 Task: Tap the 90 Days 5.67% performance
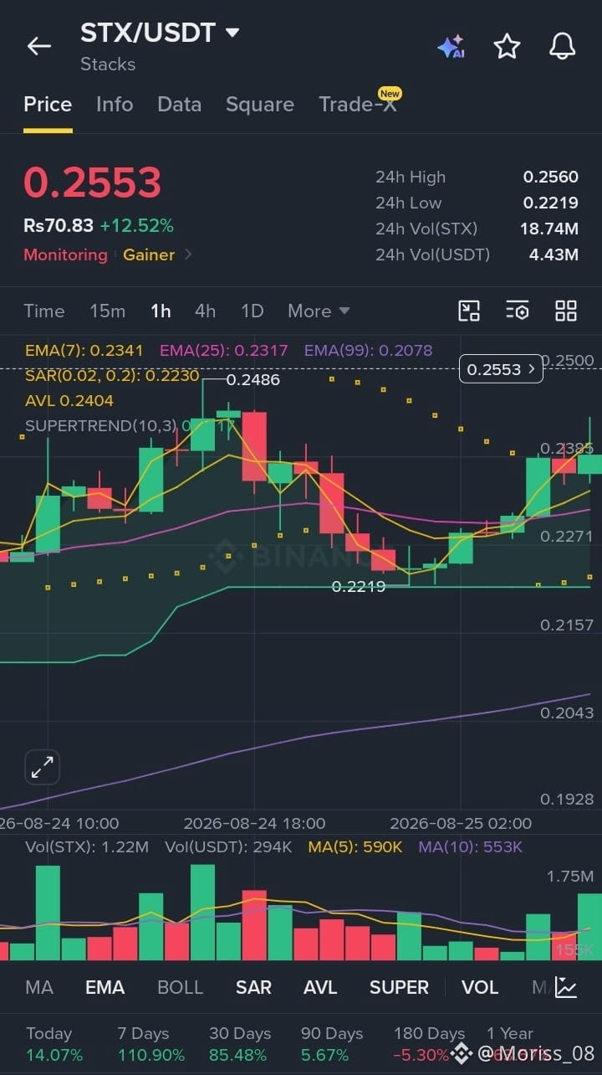(332, 1044)
